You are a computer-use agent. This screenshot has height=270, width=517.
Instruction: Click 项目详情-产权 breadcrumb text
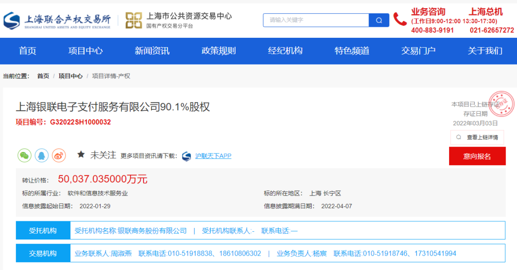coord(111,76)
